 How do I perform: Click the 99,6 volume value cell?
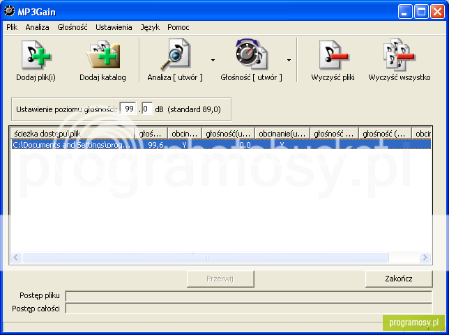(155, 145)
